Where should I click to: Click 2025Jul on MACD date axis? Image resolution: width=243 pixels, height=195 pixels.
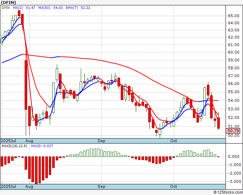pyautogui.click(x=8, y=186)
